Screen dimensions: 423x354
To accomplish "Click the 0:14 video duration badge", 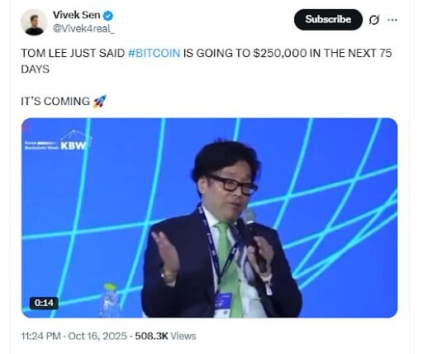I will click(44, 303).
